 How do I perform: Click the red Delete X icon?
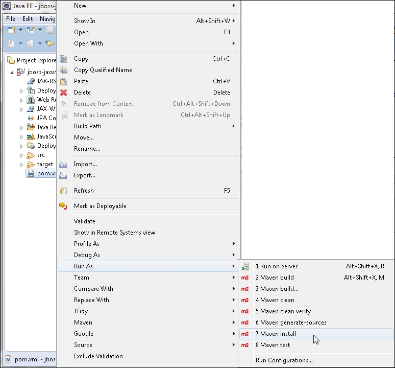coord(63,93)
